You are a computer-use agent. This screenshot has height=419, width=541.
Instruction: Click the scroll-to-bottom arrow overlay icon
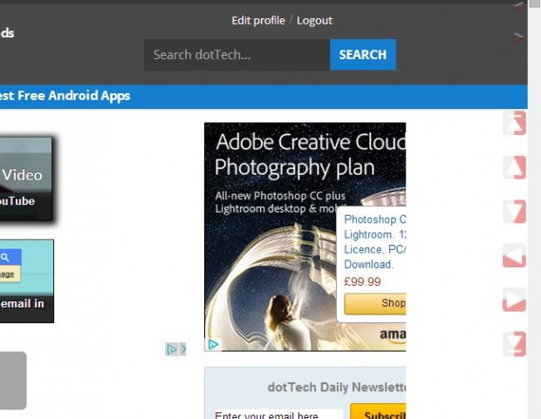pyautogui.click(x=515, y=344)
